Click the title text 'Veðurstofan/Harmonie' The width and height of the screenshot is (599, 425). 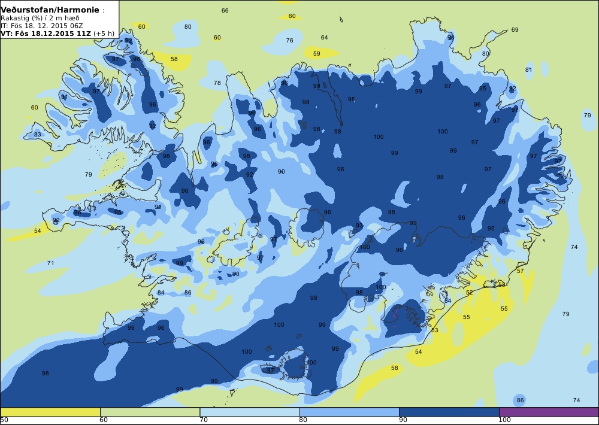coord(50,10)
